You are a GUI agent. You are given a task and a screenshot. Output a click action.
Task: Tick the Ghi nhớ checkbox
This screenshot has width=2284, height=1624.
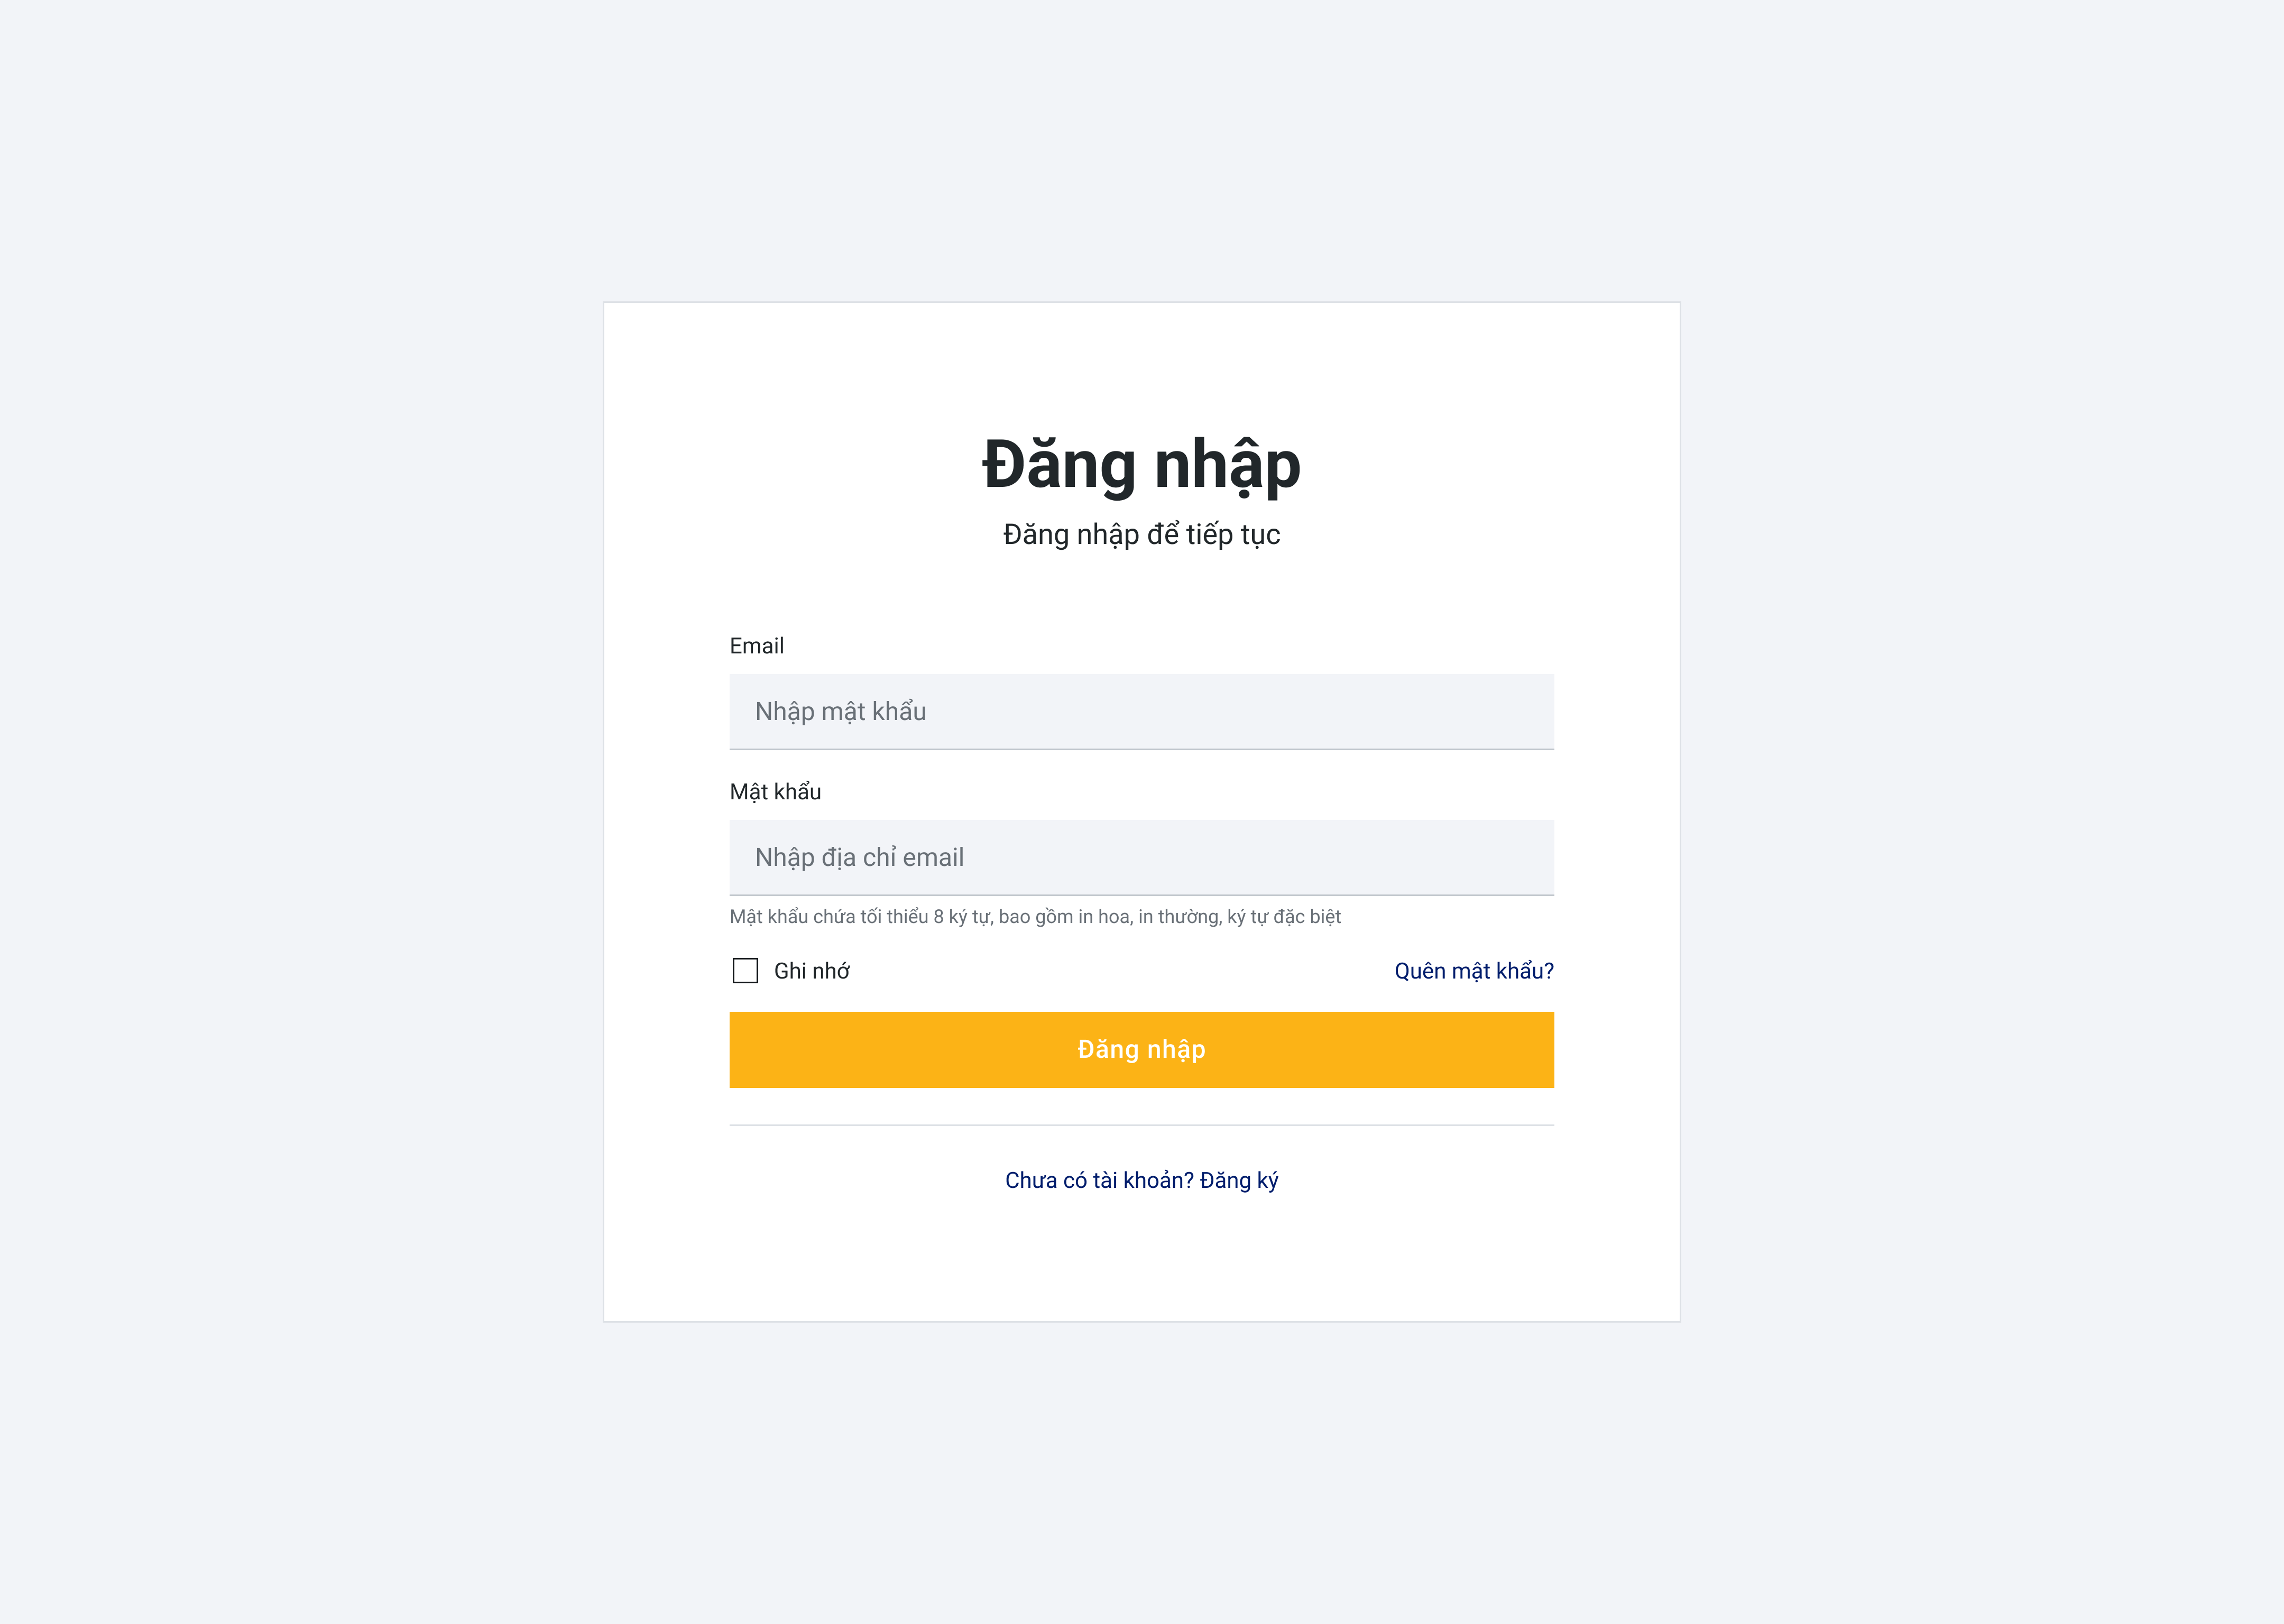[x=745, y=971]
